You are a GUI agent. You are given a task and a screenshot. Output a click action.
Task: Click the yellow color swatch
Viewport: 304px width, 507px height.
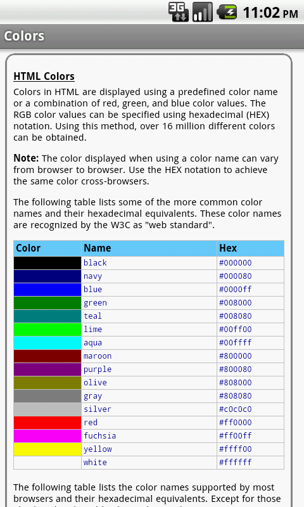[47, 449]
